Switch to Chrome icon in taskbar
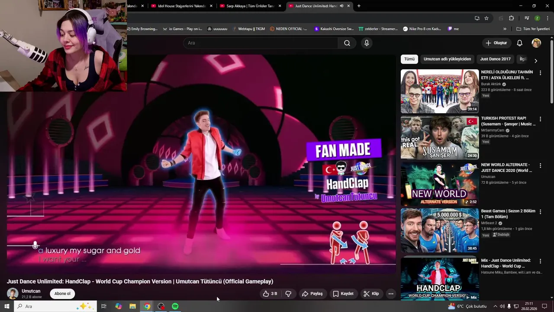Viewport: 554px width, 312px height. tap(147, 306)
